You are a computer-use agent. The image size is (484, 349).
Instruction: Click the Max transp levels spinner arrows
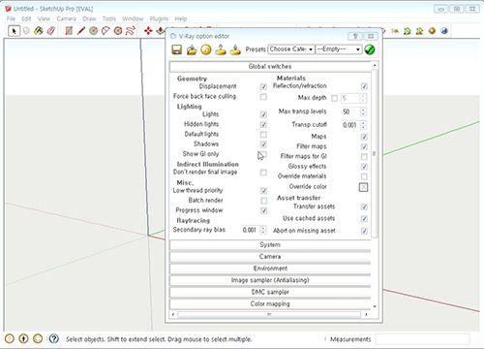(363, 111)
